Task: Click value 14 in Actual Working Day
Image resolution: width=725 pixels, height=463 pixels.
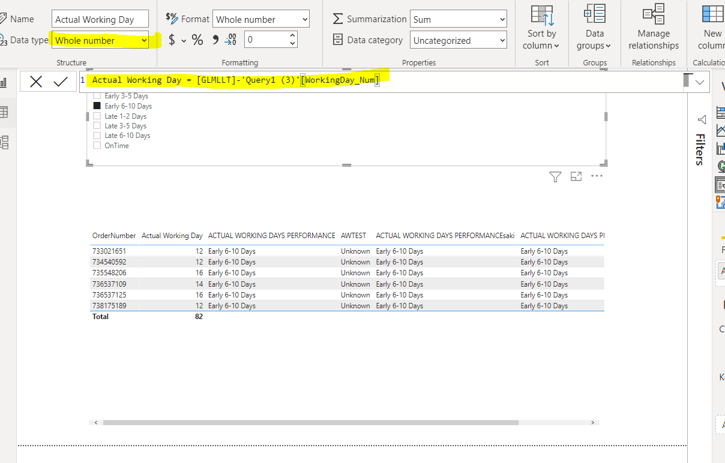Action: [199, 284]
